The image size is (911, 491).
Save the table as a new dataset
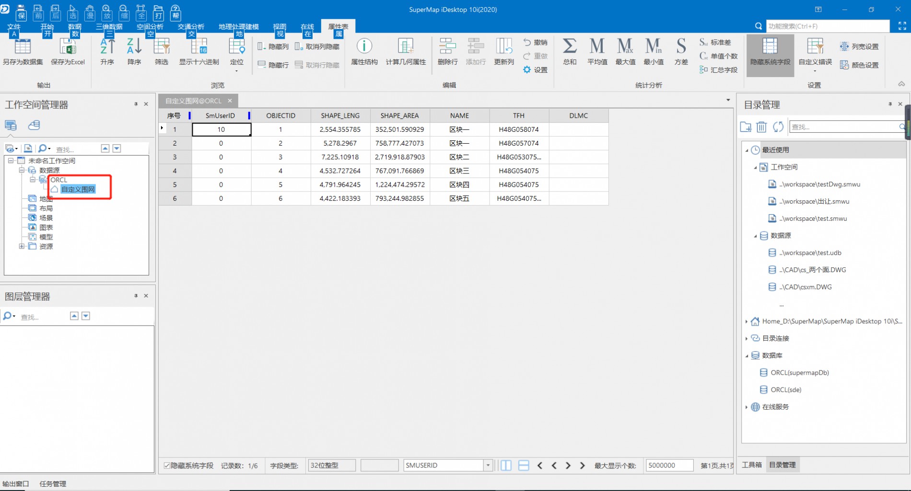tap(23, 52)
